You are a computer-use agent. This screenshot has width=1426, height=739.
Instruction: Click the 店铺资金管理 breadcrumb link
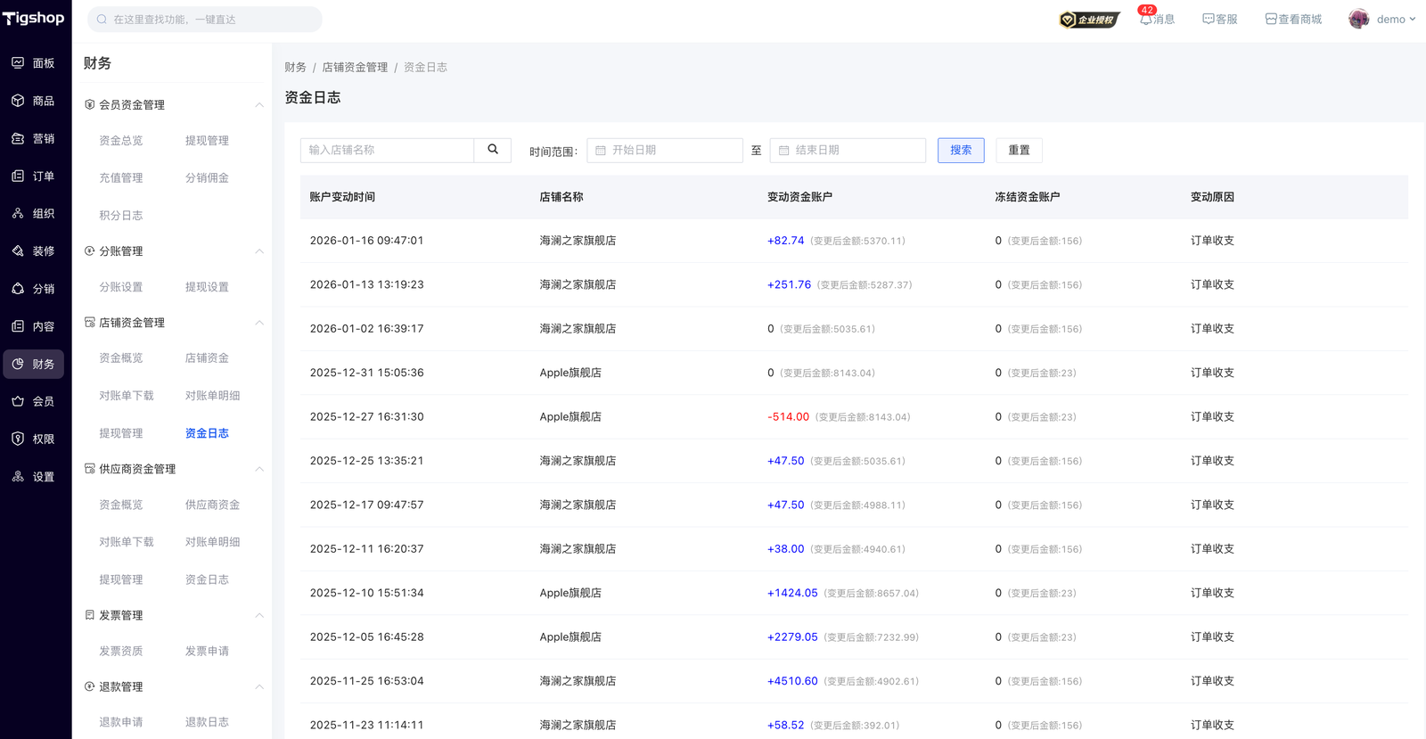click(x=355, y=68)
